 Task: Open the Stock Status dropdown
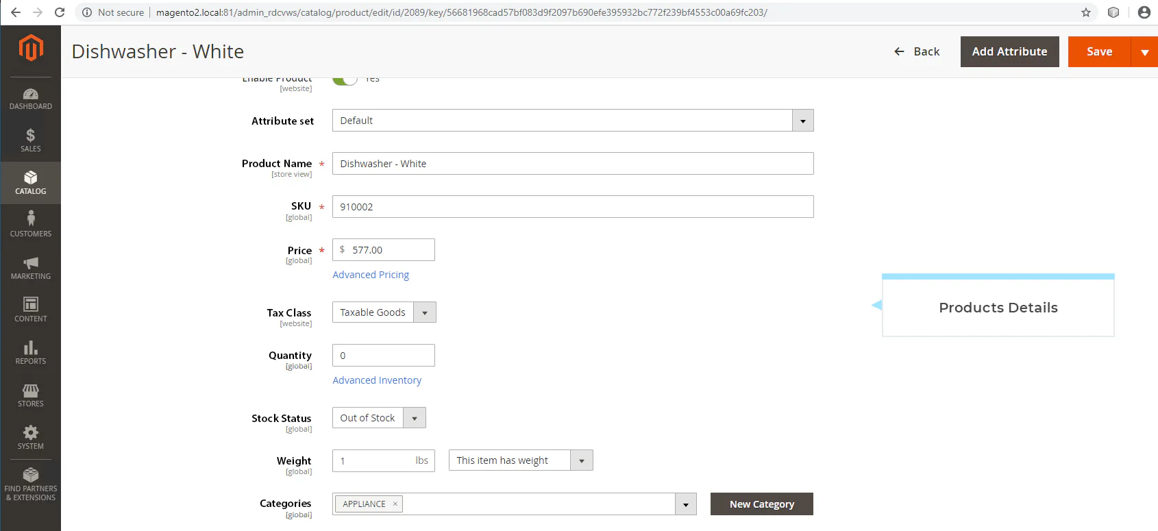[415, 418]
